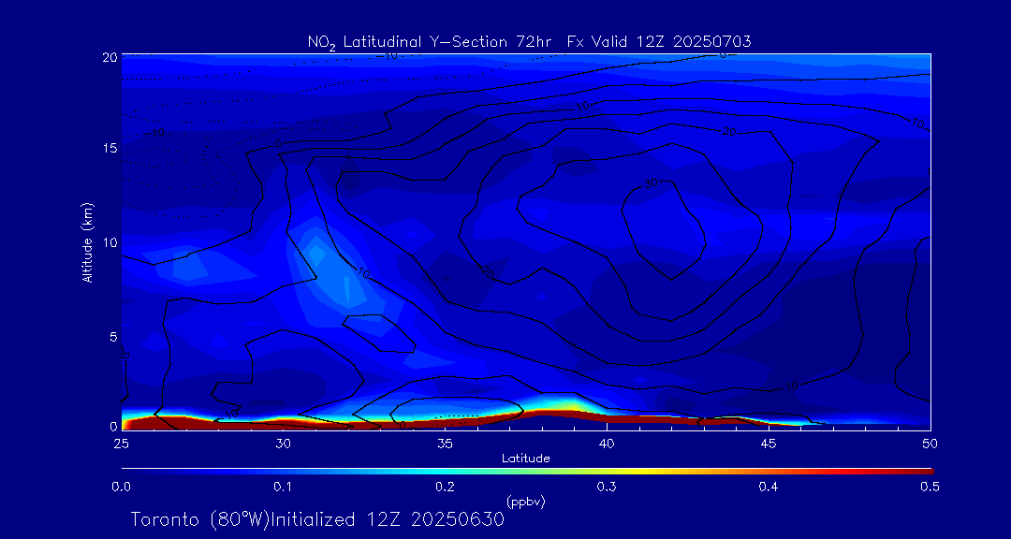Click the "0.5" colorbar label
Image resolution: width=1011 pixels, height=539 pixels.
(930, 488)
